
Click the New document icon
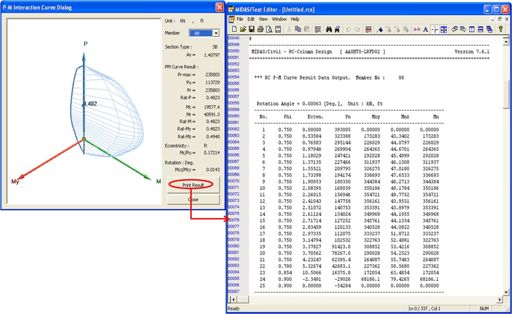234,29
